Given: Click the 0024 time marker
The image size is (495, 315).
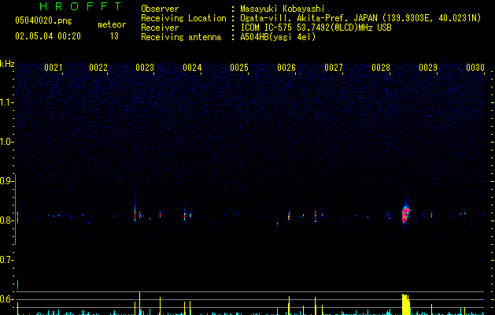Looking at the screenshot, I should [192, 68].
